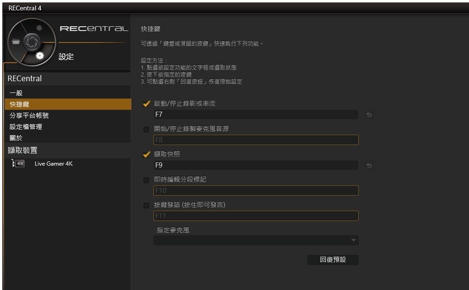Open the folder icon on the RECentral dial
469x290 pixels.
16,41
